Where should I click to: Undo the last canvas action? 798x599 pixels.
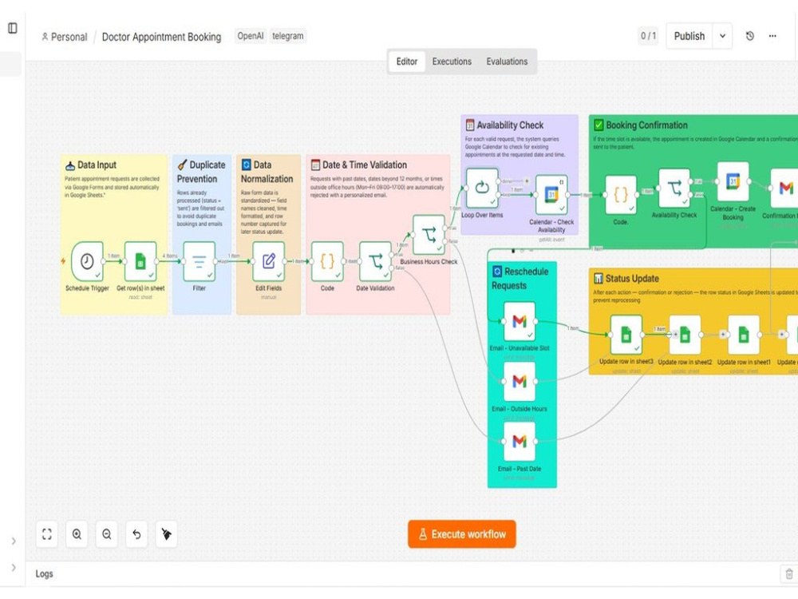coord(136,534)
